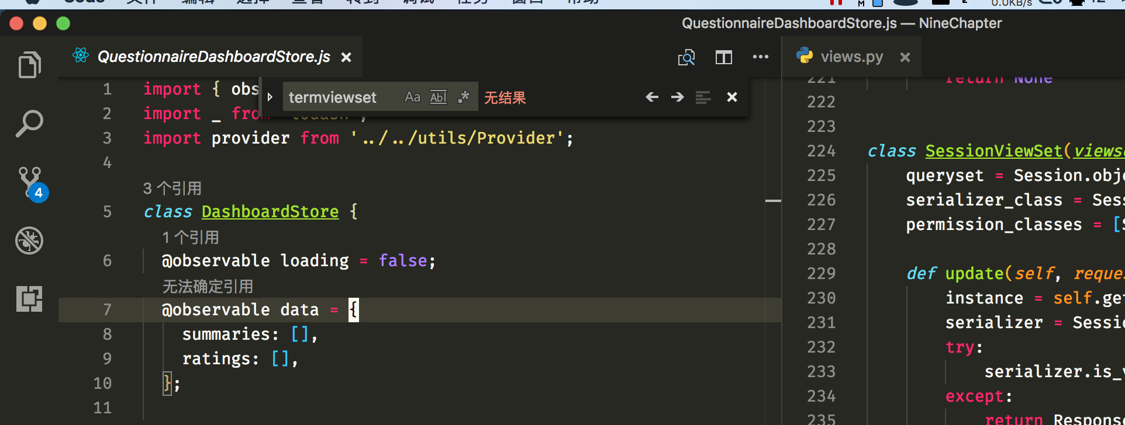Go to next find match arrow
Viewport: 1125px width, 425px height.
click(x=678, y=97)
